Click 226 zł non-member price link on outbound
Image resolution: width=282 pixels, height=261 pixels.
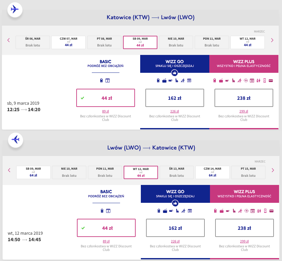pyautogui.click(x=175, y=111)
